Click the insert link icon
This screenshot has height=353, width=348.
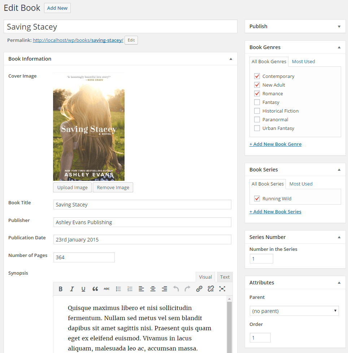tap(199, 289)
